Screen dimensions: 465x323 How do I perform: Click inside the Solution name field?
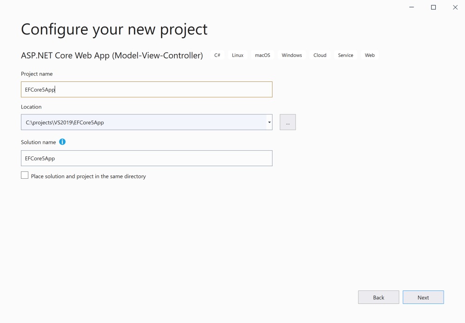coord(146,158)
